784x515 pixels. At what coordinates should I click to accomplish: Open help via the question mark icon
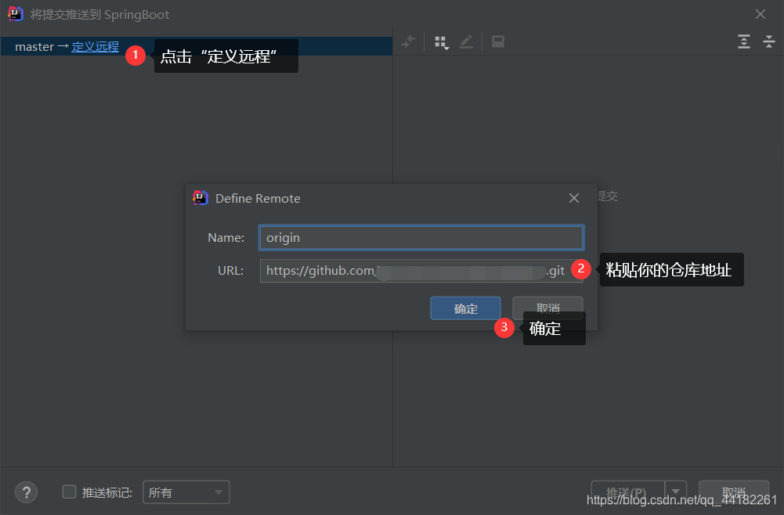tap(27, 492)
